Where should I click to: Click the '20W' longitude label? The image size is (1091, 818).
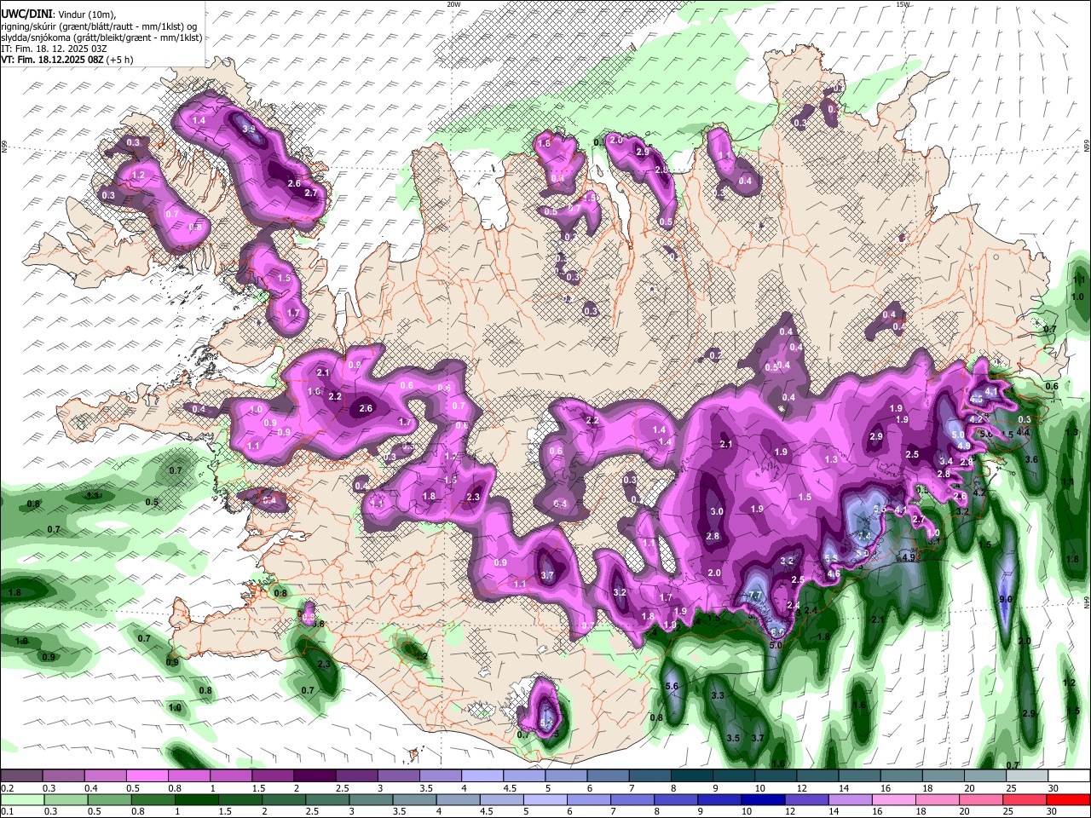coord(453,4)
